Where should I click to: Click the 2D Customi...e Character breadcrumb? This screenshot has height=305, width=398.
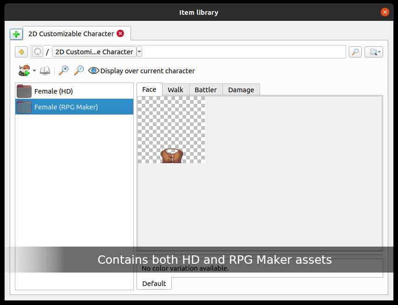click(x=94, y=52)
